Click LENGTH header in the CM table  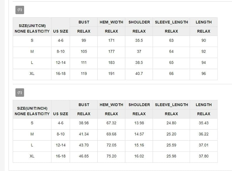[204, 22]
